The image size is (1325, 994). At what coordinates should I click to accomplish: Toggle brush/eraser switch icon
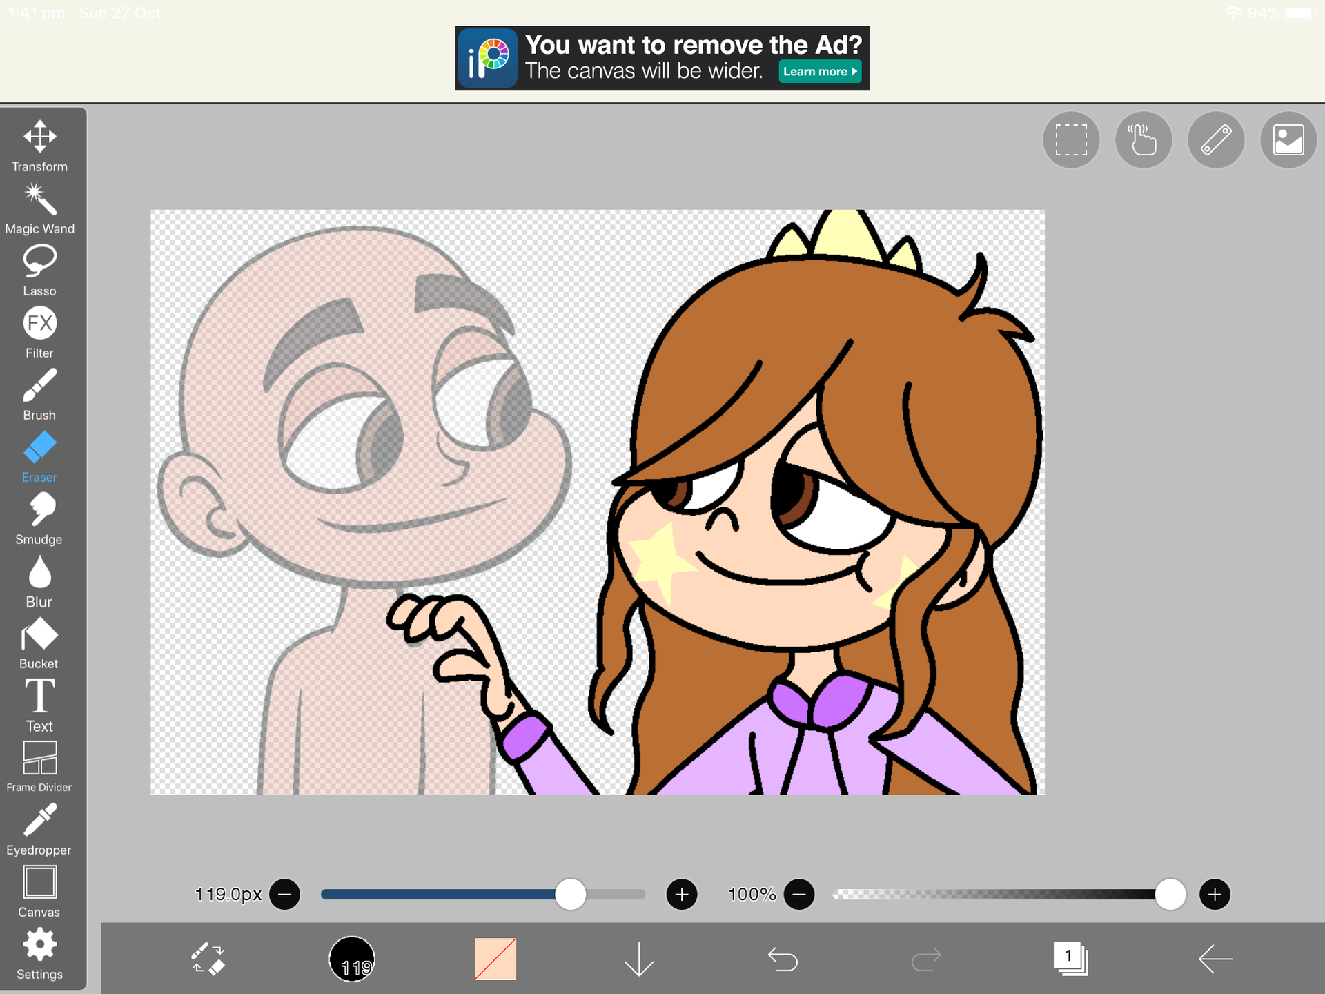click(x=208, y=959)
